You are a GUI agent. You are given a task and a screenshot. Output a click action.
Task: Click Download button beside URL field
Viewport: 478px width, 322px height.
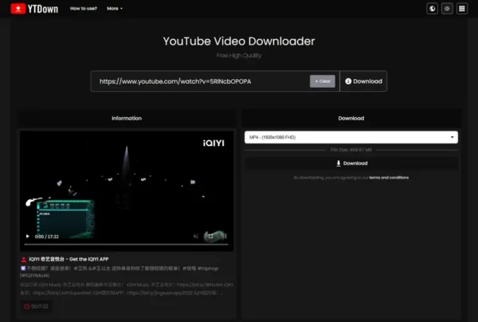click(363, 81)
